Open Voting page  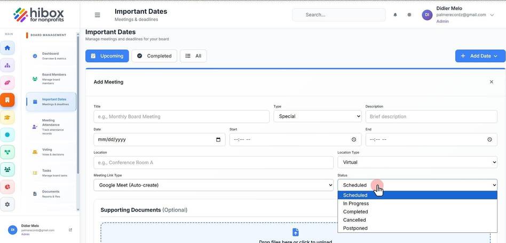pos(51,152)
